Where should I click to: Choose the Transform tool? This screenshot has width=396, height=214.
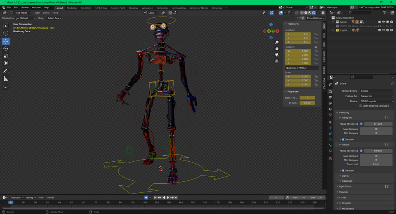pyautogui.click(x=6, y=63)
